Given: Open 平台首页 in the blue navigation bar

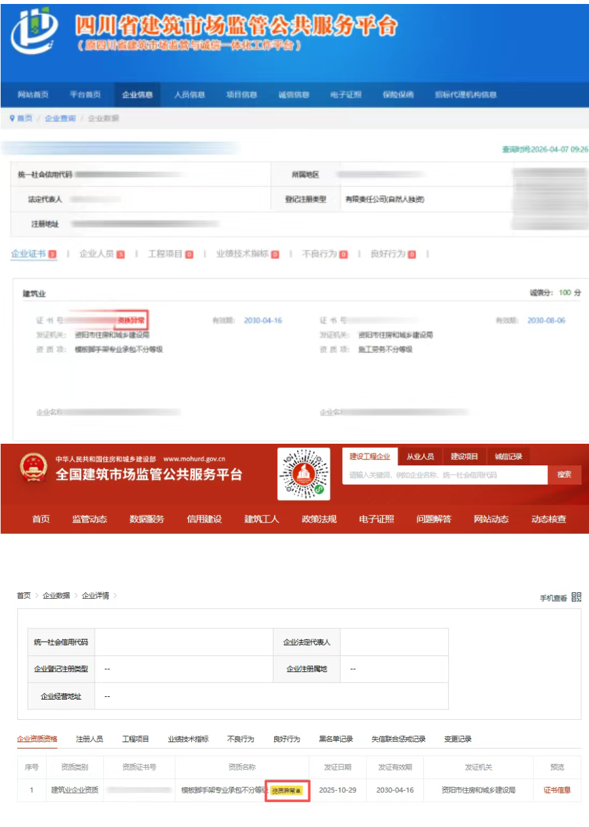Looking at the screenshot, I should click(x=85, y=95).
